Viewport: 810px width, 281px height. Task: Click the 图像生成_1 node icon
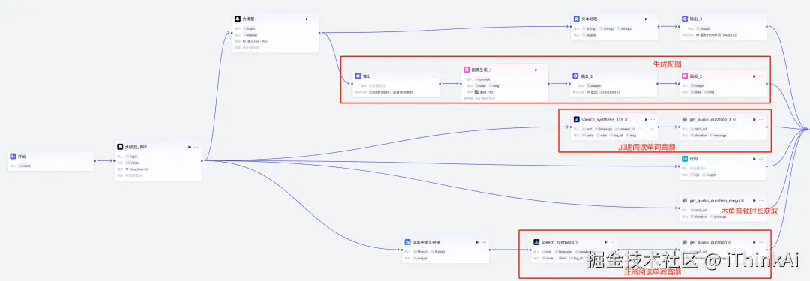466,69
